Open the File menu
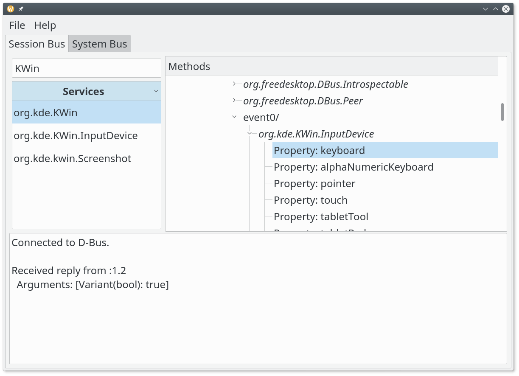Screen dimensions: 519x376 [17, 25]
